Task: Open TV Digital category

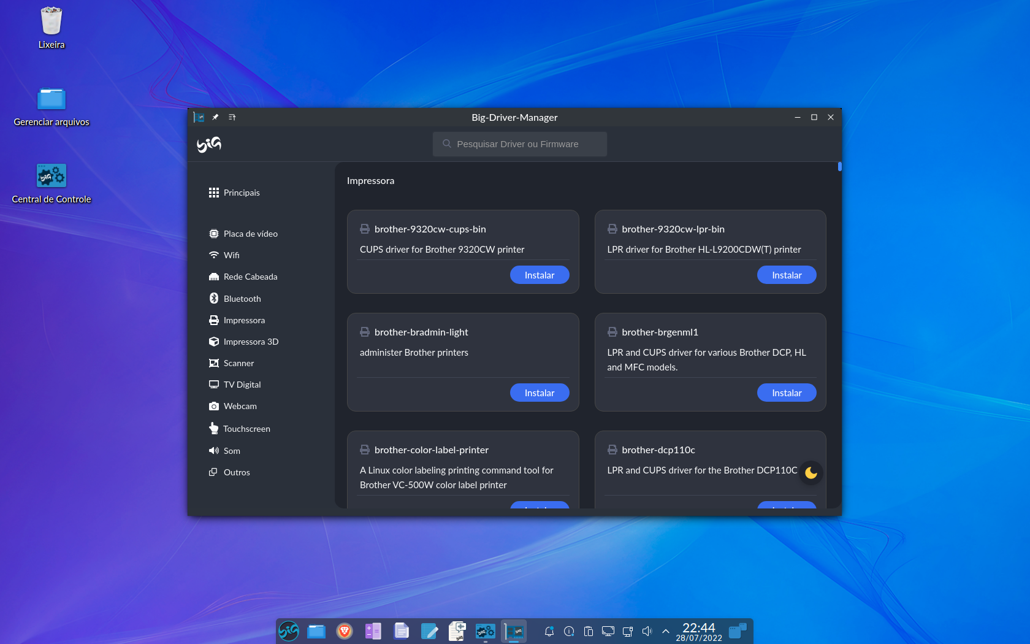Action: point(235,385)
